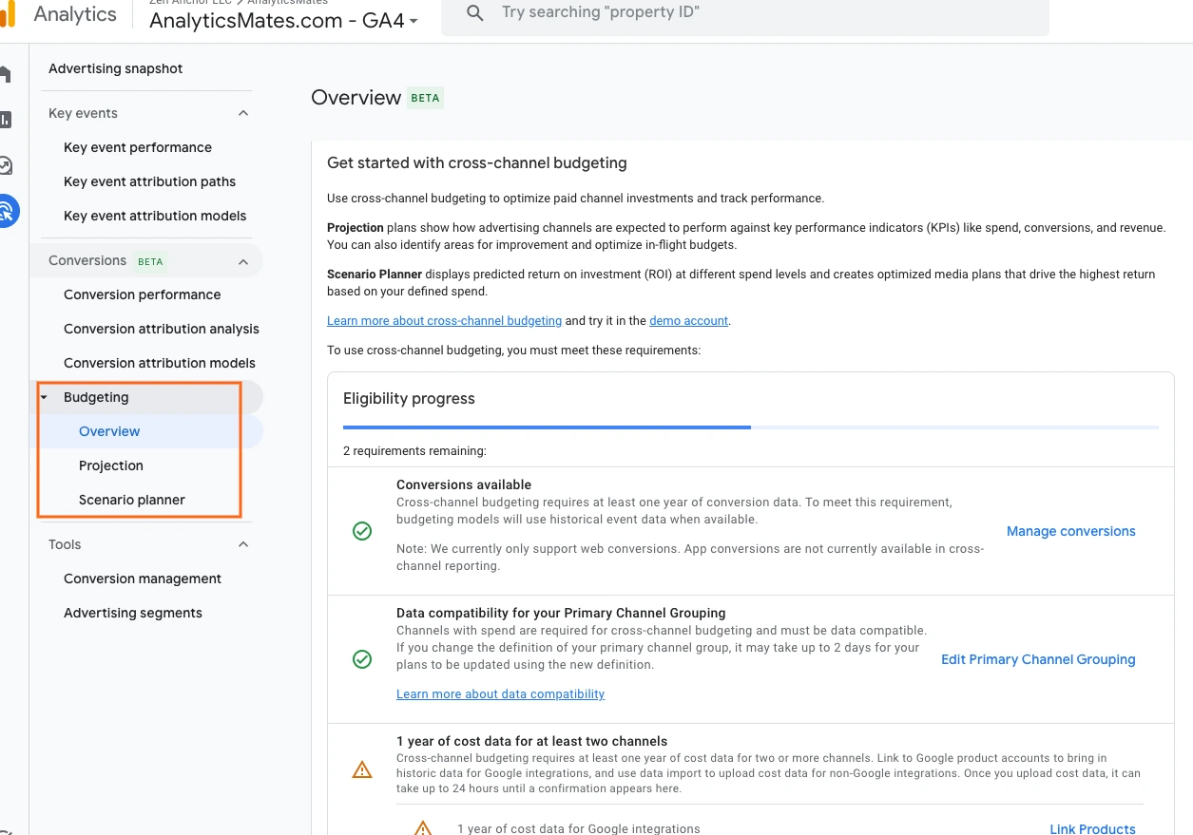The width and height of the screenshot is (1193, 835).
Task: Open the Home icon in left rail
Action: tap(5, 74)
